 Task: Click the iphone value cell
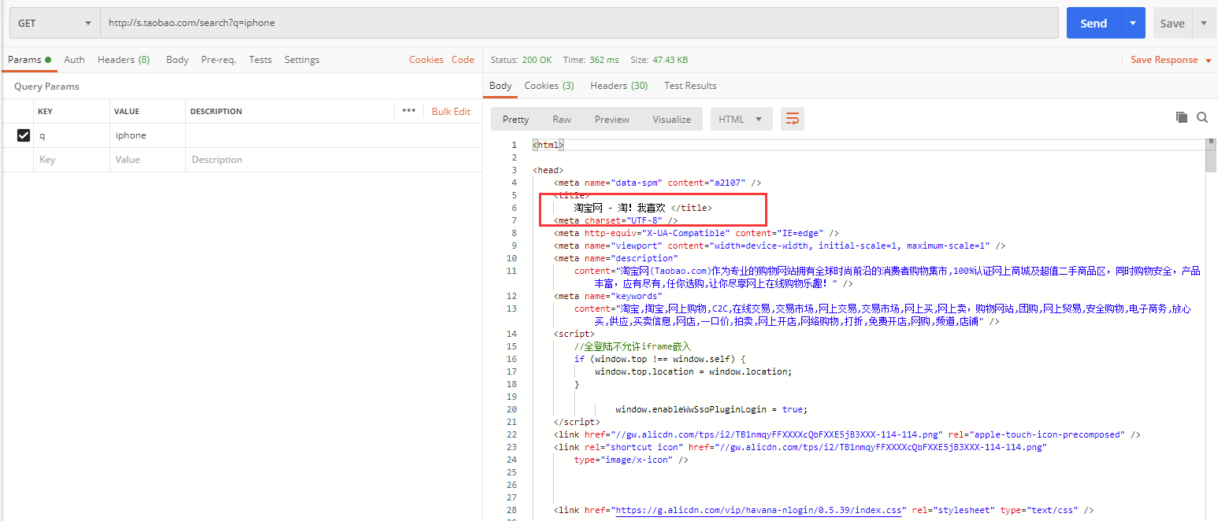pyautogui.click(x=147, y=135)
